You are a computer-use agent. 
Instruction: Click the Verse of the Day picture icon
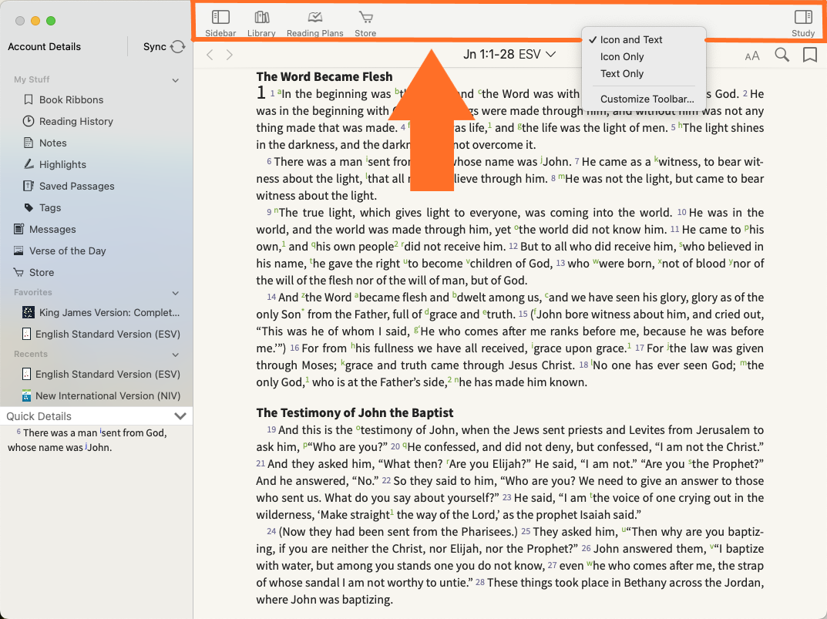click(18, 251)
